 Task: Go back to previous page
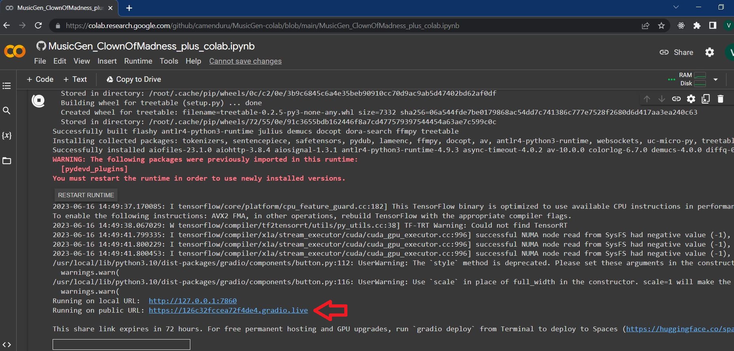7,26
